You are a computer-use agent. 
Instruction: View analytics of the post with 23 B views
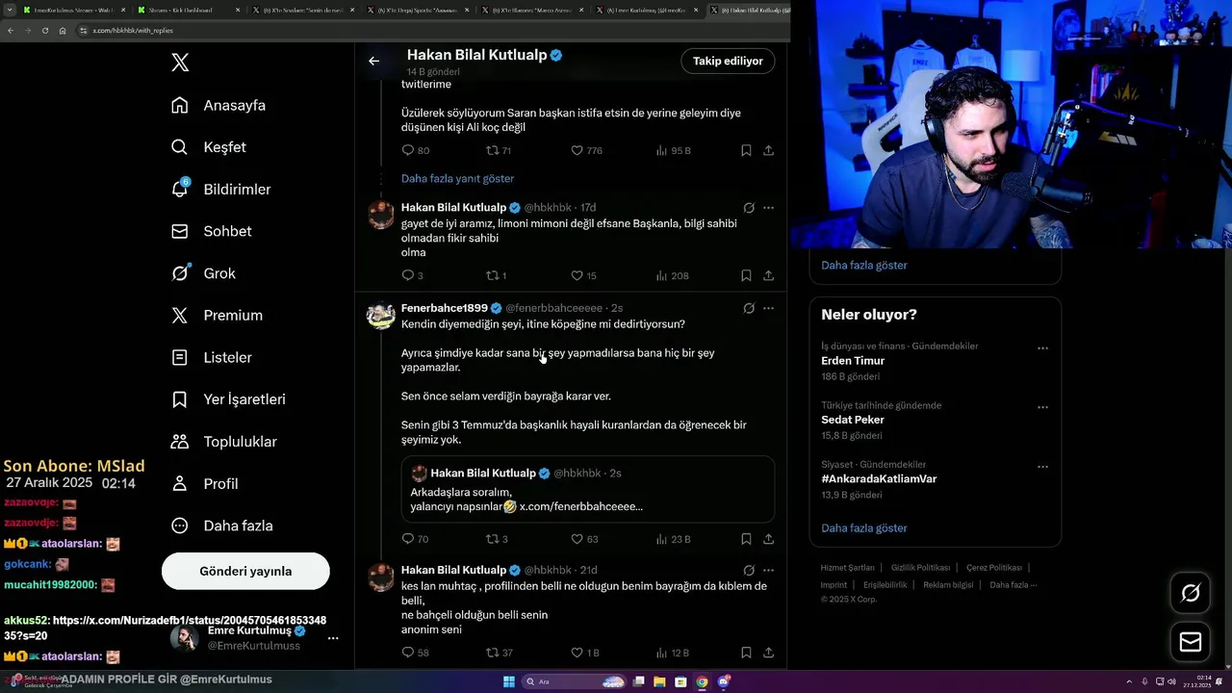pyautogui.click(x=673, y=539)
